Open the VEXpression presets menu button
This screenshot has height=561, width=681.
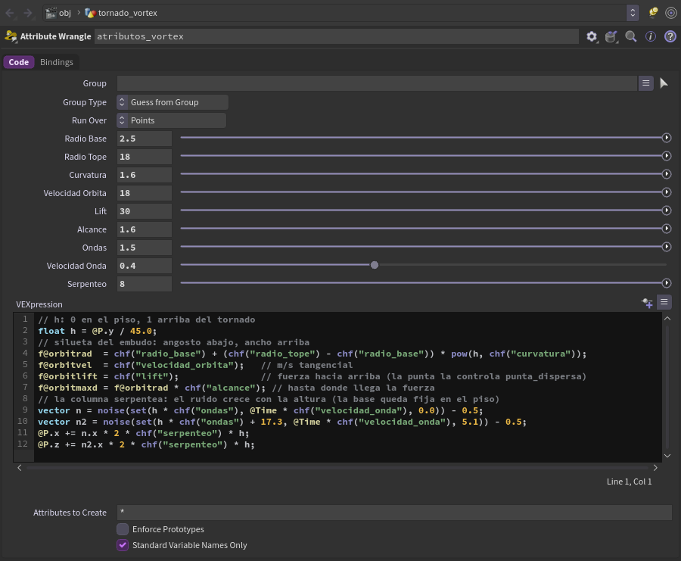pyautogui.click(x=664, y=302)
